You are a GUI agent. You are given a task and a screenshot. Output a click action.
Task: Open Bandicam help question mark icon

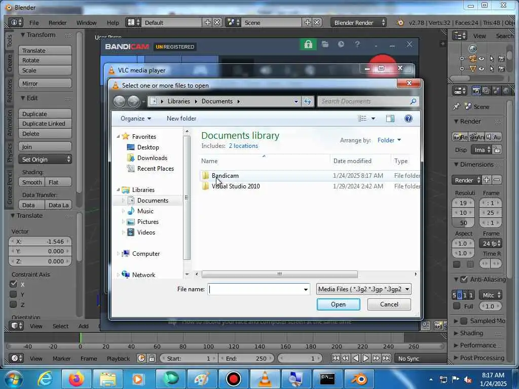pos(357,45)
